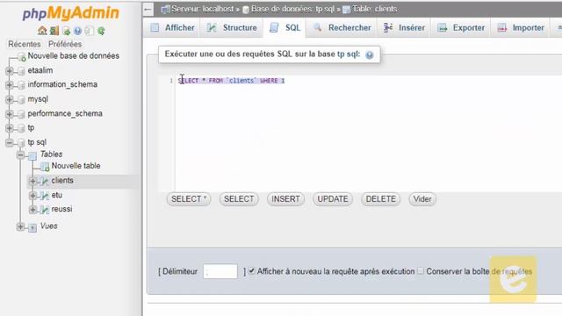Open the SQL query window icon
562x316 pixels.
66,31
